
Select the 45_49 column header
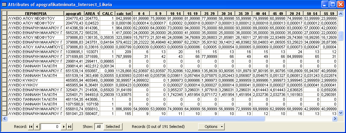pos(277,14)
